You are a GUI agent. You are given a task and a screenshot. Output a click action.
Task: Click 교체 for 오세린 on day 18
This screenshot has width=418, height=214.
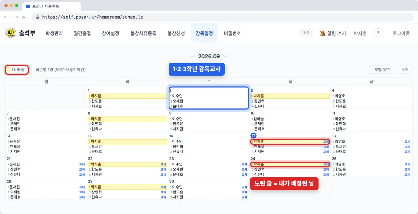tap(407, 147)
